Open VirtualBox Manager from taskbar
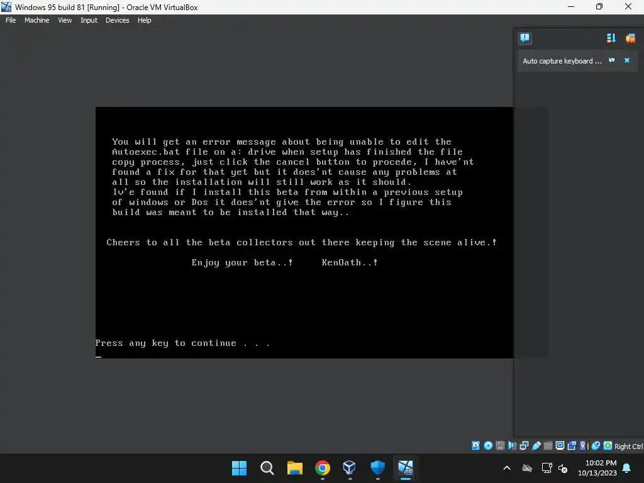 tap(350, 468)
